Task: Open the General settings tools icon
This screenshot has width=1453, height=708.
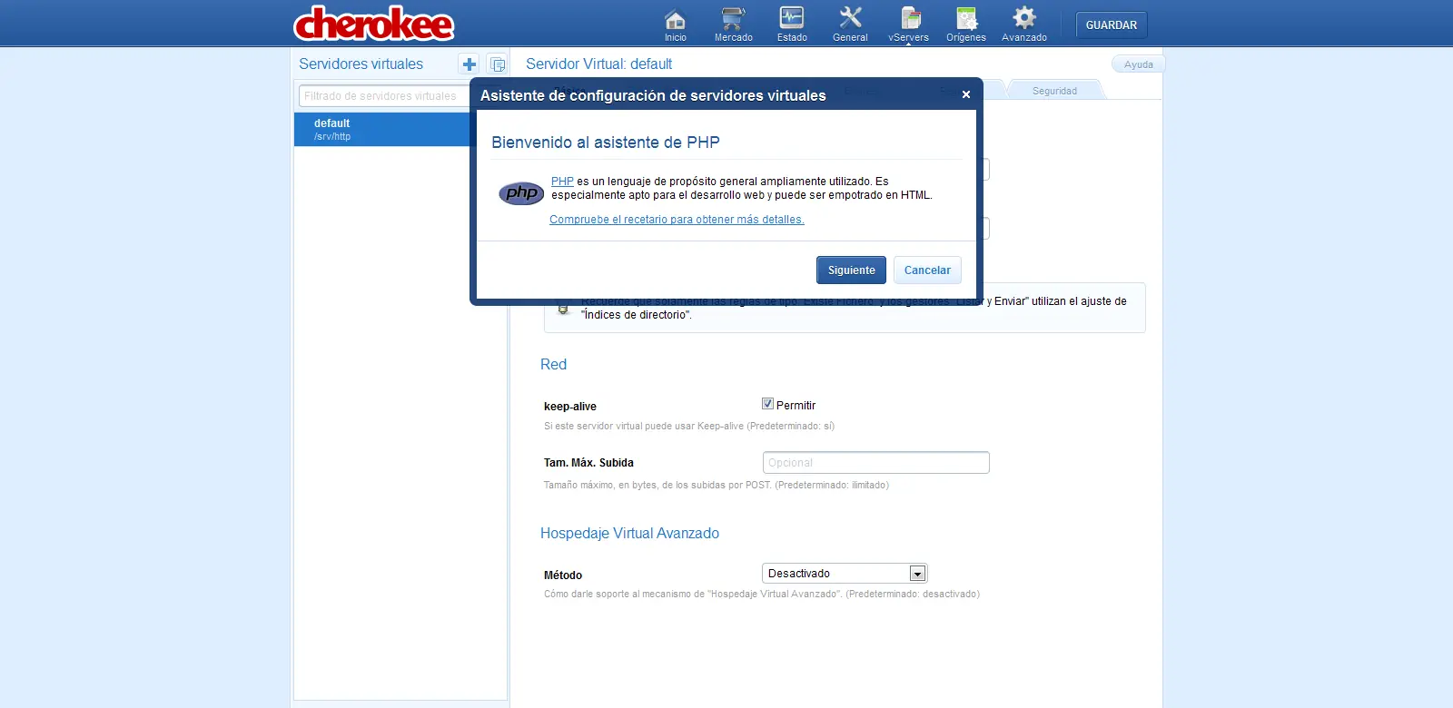Action: [850, 25]
